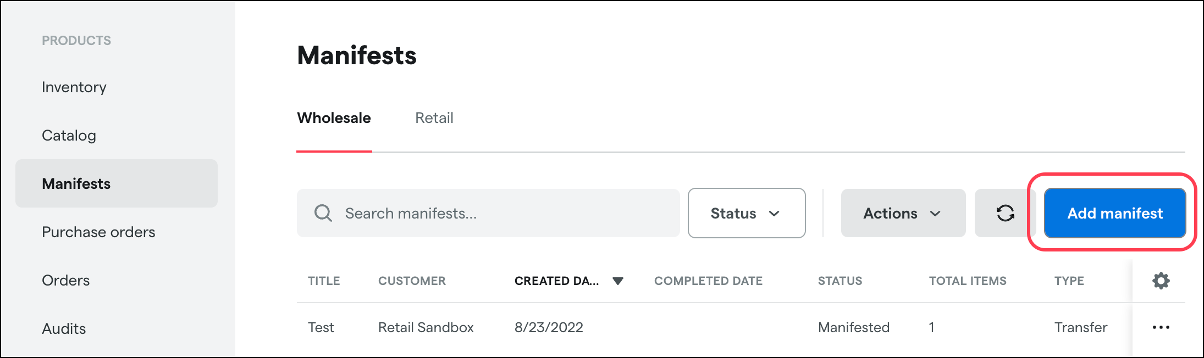The width and height of the screenshot is (1204, 358).
Task: Click the Customer column header
Action: pos(412,281)
